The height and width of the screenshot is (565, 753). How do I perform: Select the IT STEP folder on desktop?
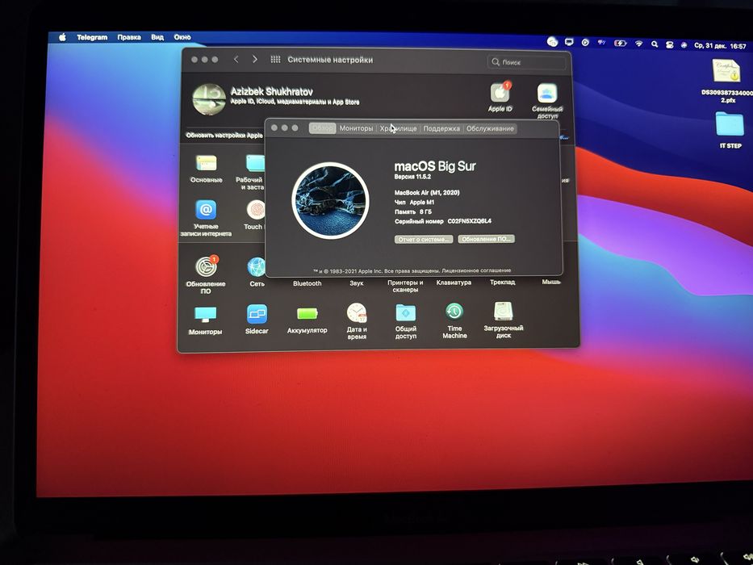coord(730,129)
